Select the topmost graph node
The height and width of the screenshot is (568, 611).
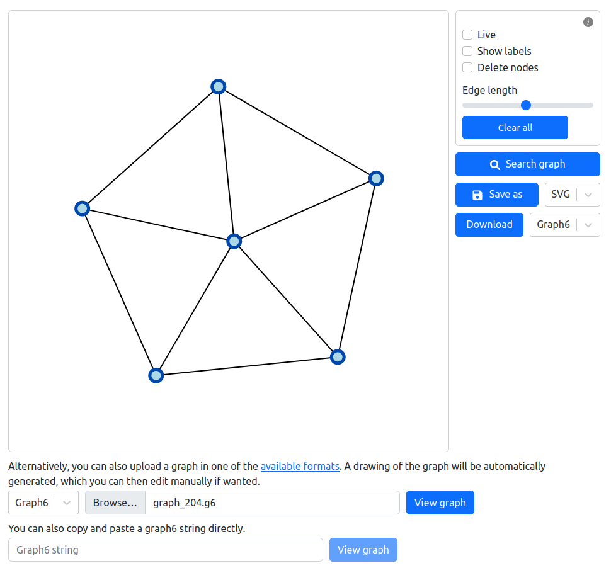(x=219, y=86)
